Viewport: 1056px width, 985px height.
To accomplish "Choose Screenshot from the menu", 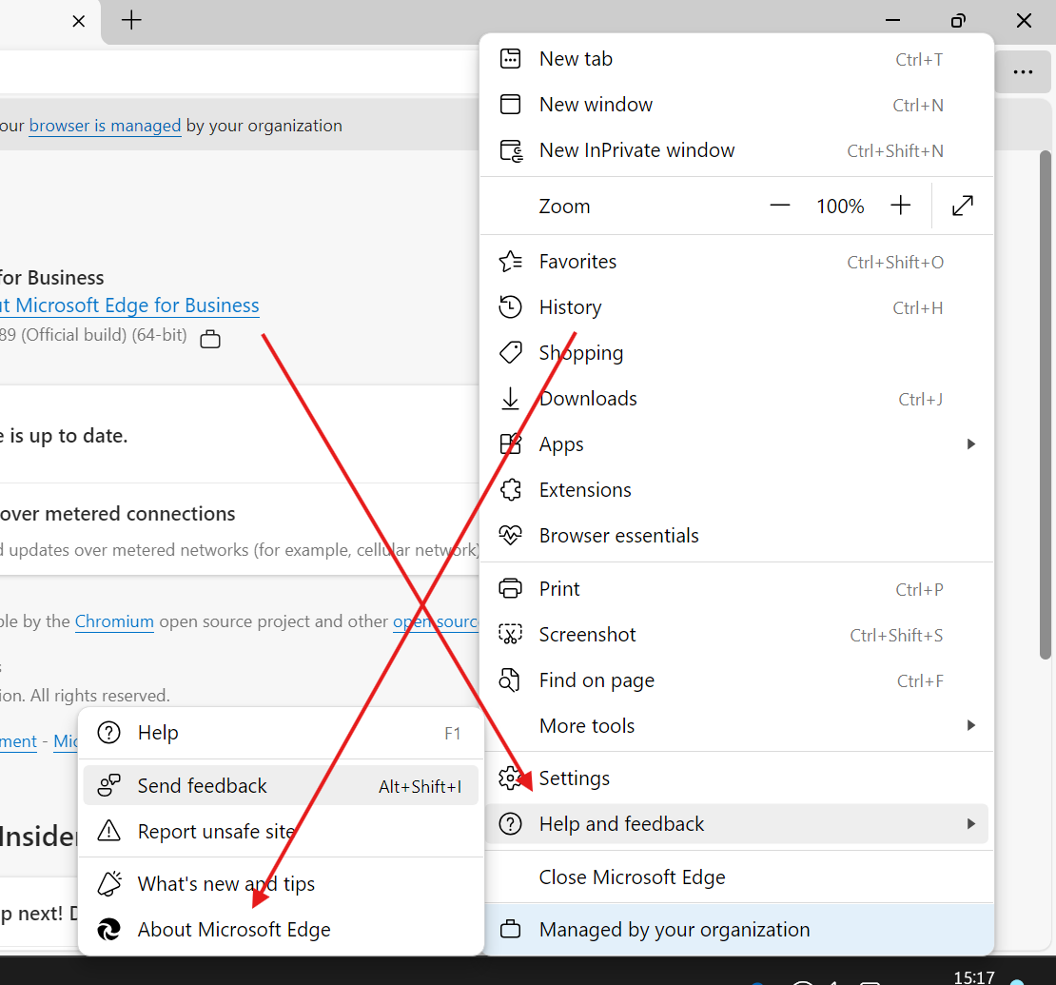I will click(x=736, y=635).
